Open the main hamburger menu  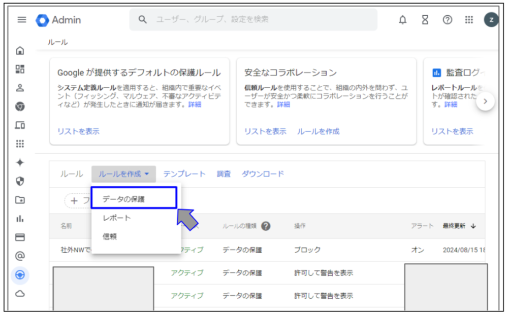[x=21, y=20]
